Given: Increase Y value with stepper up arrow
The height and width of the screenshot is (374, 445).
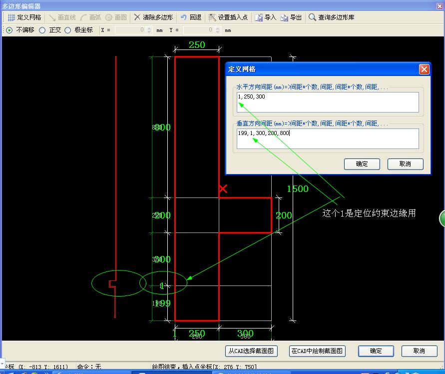Looking at the screenshot, I should click(218, 28).
